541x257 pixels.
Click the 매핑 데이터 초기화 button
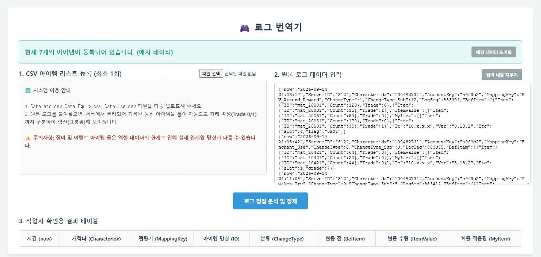point(494,52)
